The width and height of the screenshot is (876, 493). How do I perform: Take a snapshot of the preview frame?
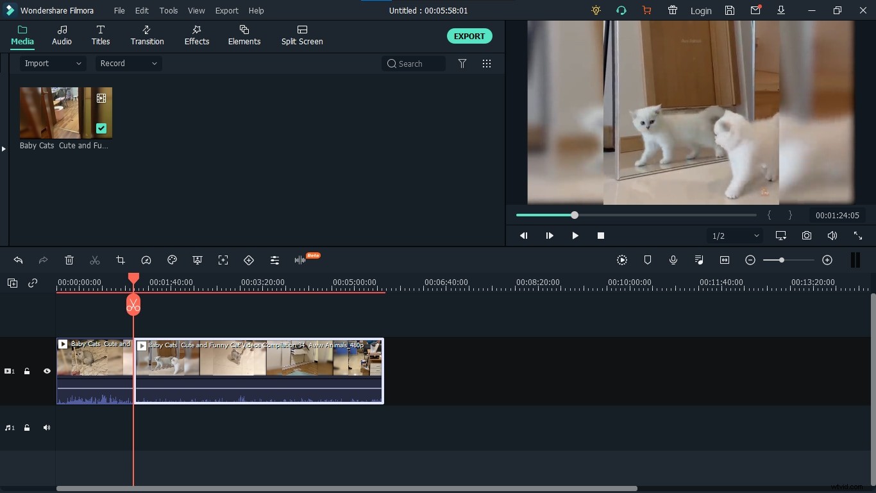[807, 236]
